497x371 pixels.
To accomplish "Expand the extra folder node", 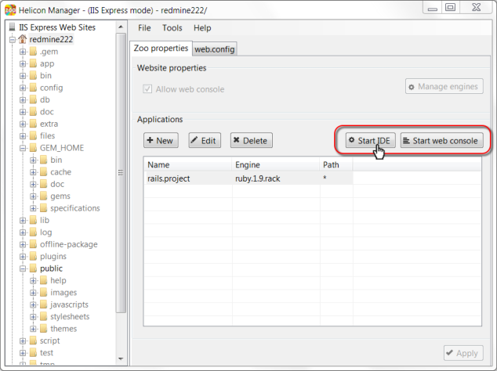I will pos(23,124).
